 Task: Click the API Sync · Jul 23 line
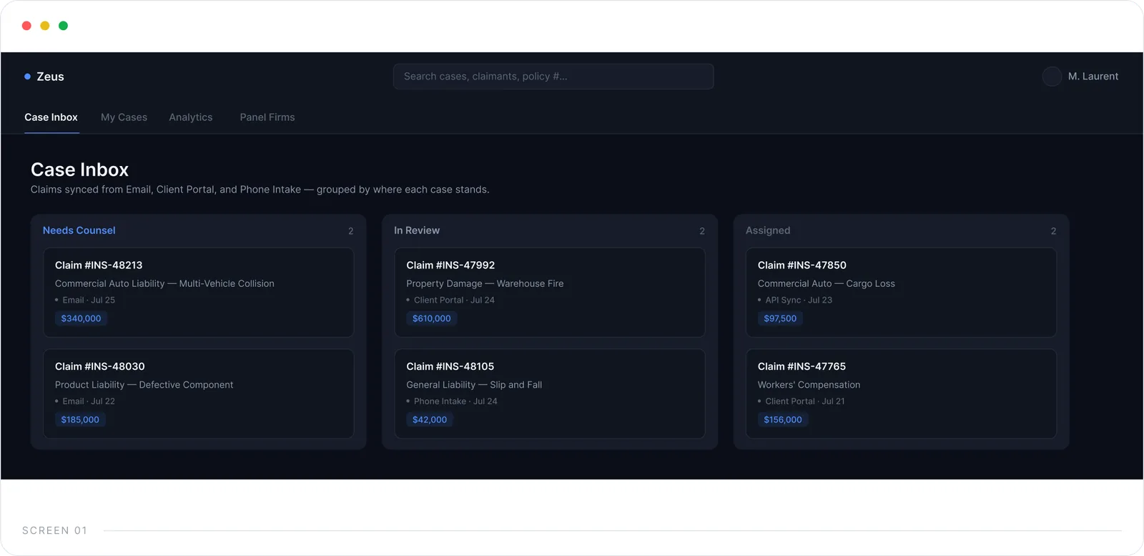pyautogui.click(x=795, y=301)
